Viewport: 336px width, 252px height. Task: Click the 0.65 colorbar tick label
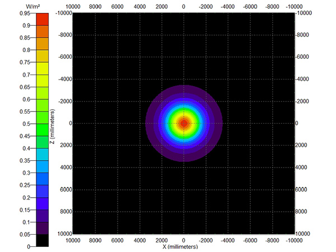point(25,87)
